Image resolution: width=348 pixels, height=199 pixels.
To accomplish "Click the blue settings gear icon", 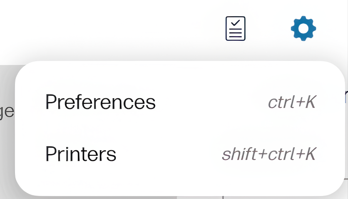I will click(x=303, y=28).
